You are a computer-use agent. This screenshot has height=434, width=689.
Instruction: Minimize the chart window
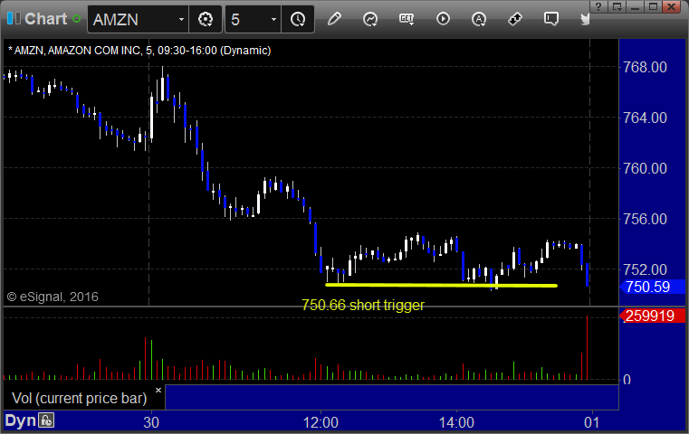[x=635, y=6]
